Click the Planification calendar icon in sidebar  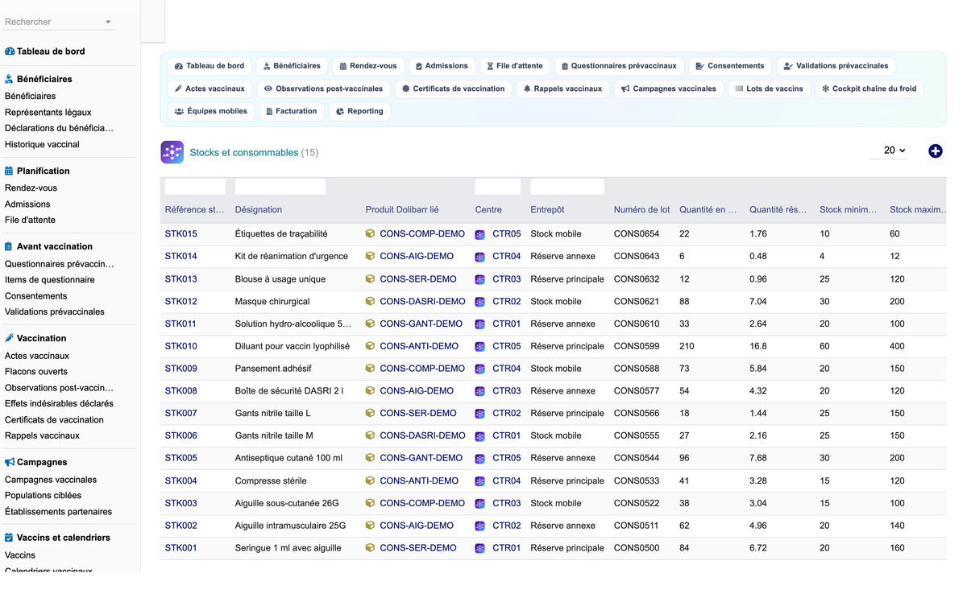point(10,171)
